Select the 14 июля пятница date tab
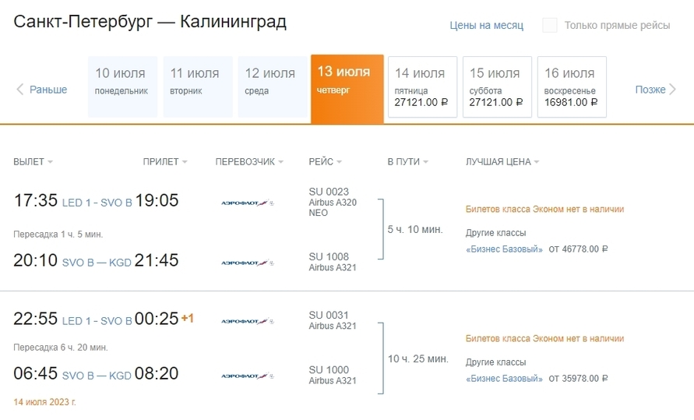This screenshot has height=420, width=694. point(423,86)
